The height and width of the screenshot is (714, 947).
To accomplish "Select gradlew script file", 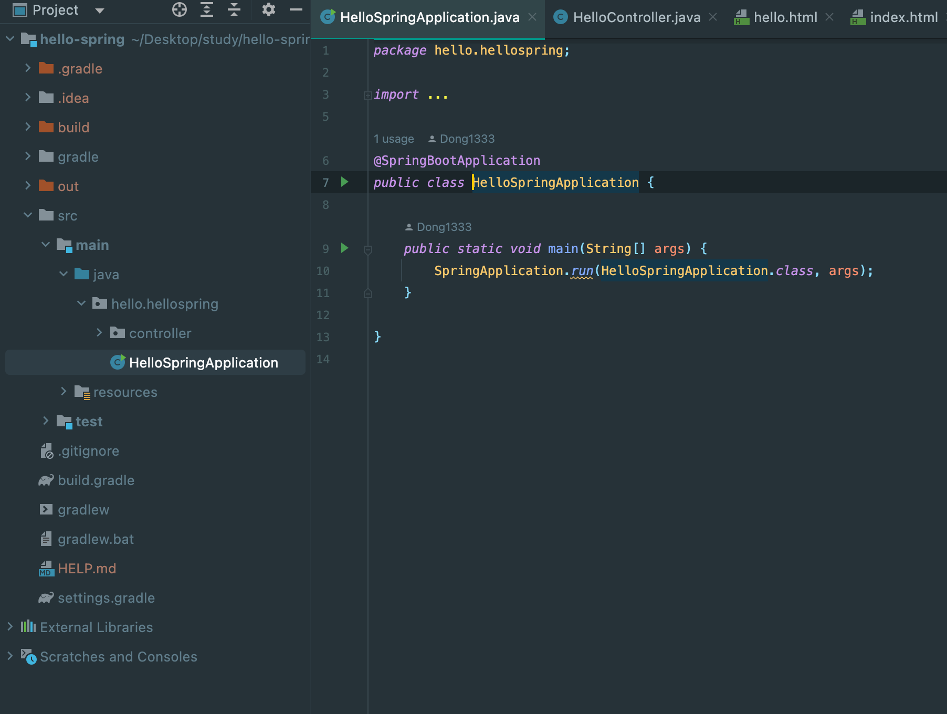I will (83, 510).
